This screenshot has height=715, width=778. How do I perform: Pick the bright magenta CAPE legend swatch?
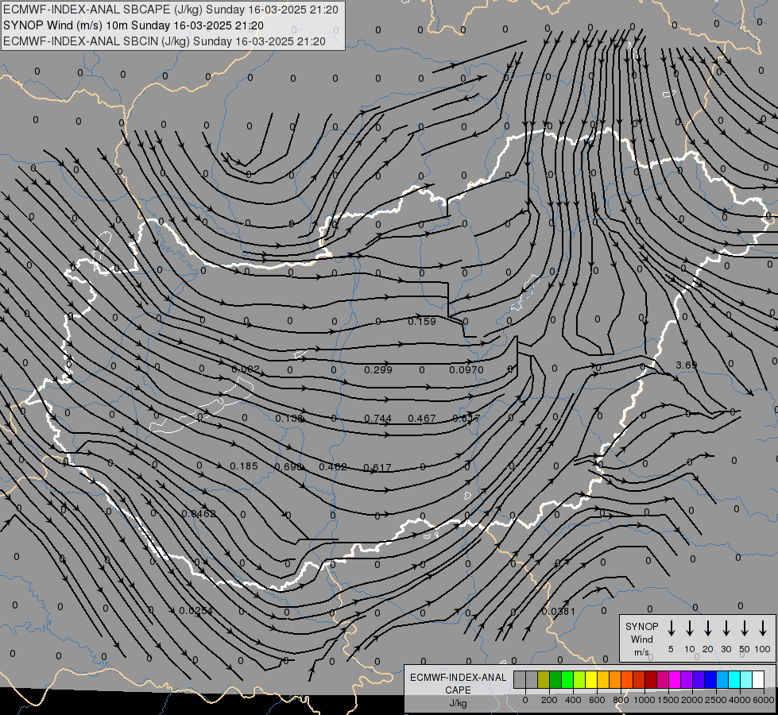point(675,679)
